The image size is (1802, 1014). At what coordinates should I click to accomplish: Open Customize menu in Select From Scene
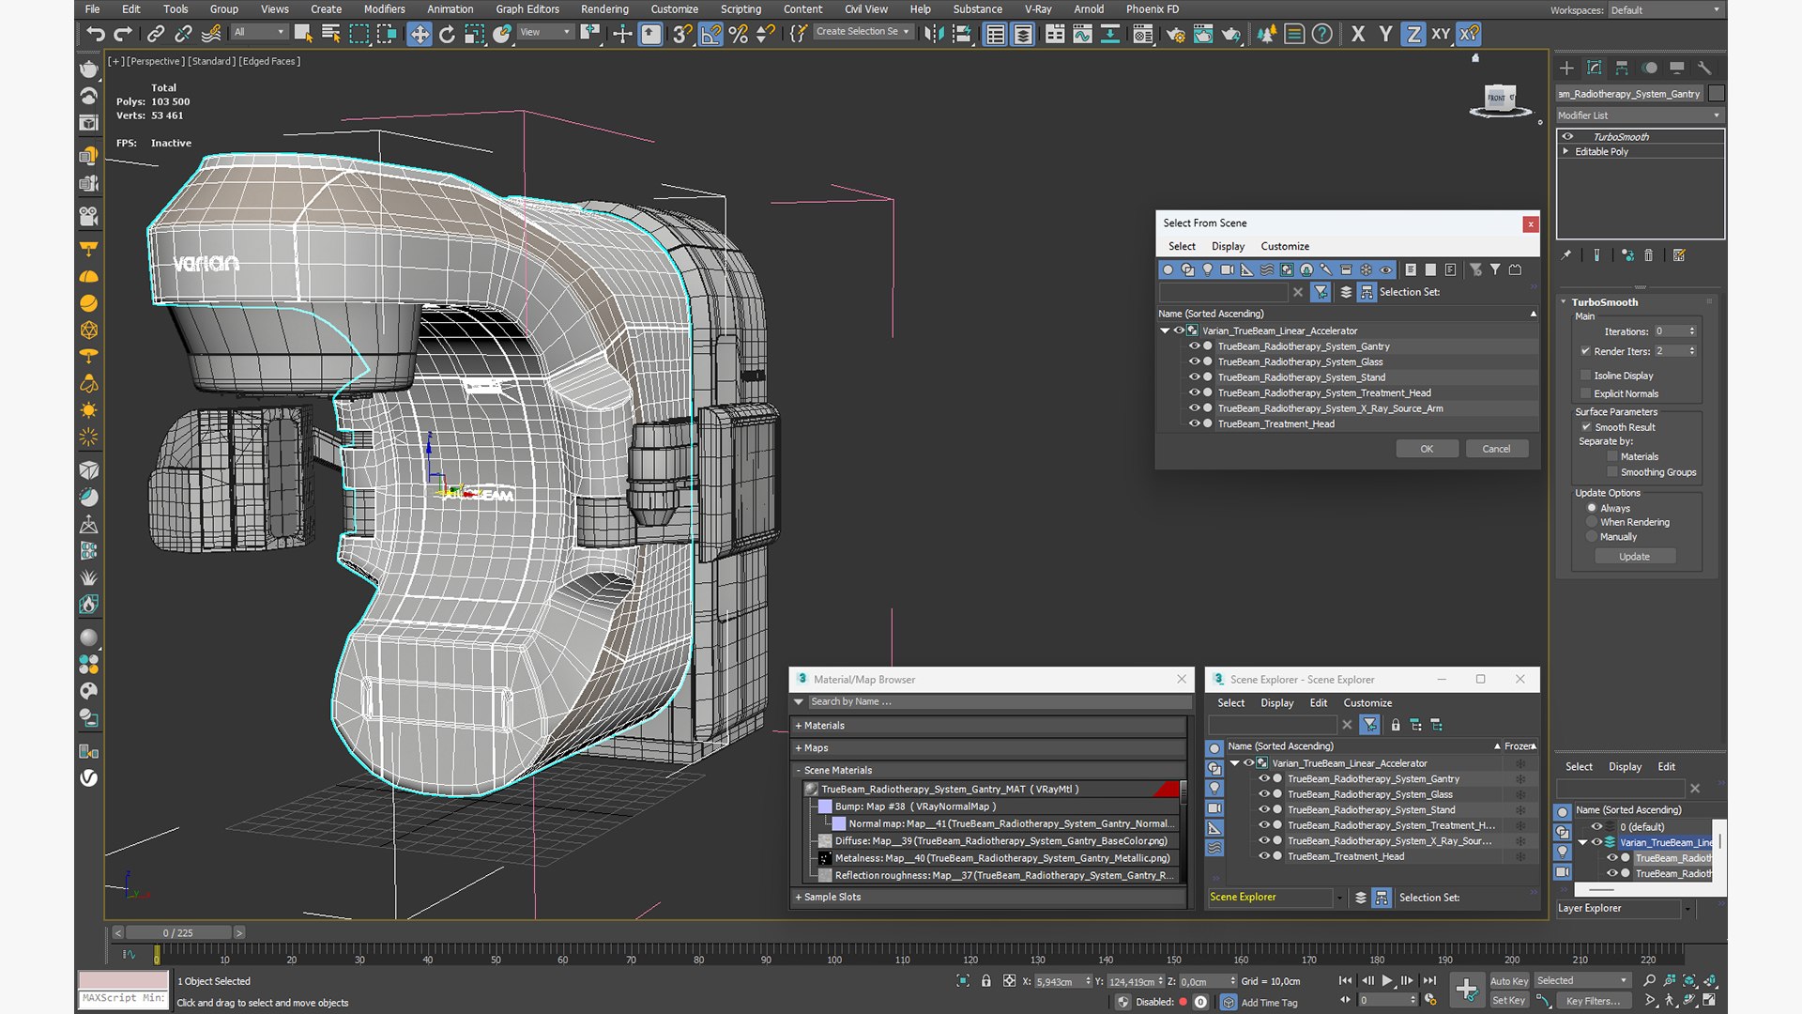tap(1285, 246)
